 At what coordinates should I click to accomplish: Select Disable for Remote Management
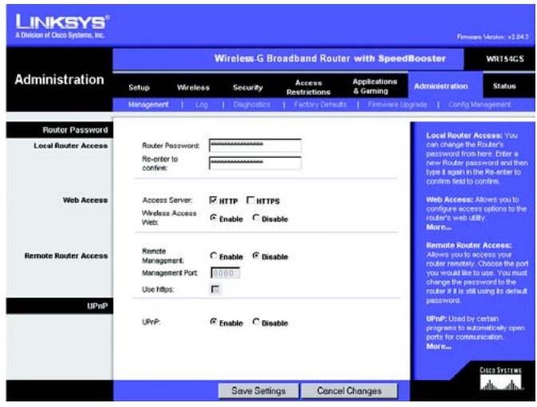[256, 255]
